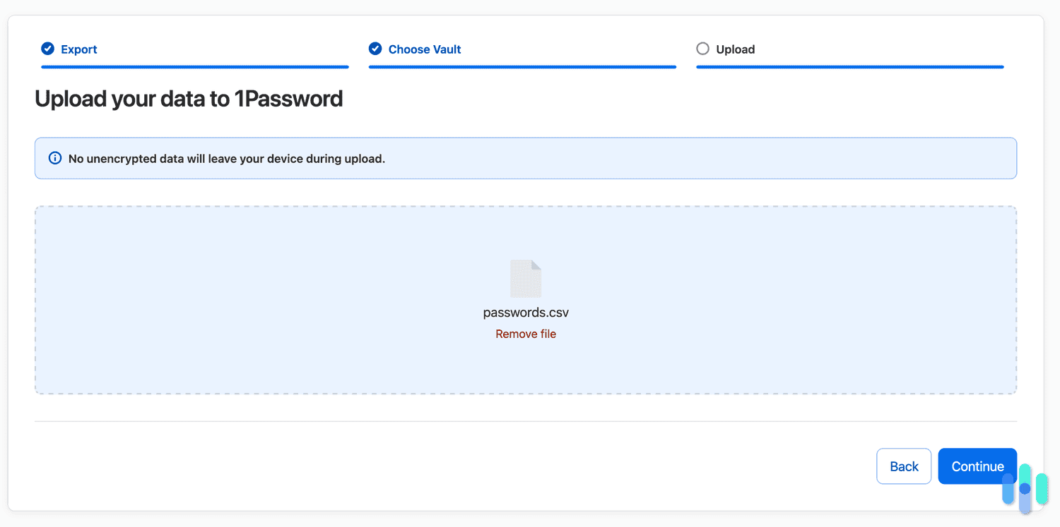
Task: Click the Export step progress bar
Action: coord(194,66)
